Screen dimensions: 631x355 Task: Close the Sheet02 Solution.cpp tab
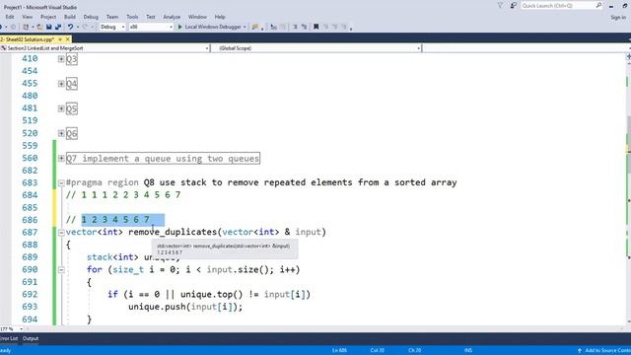(68, 39)
